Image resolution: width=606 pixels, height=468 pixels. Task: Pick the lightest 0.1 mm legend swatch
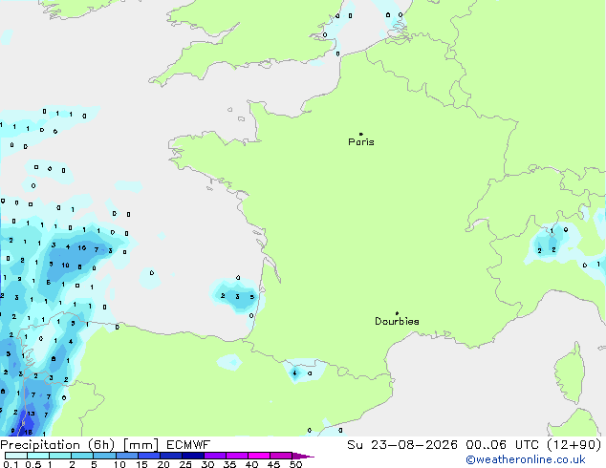point(16,456)
